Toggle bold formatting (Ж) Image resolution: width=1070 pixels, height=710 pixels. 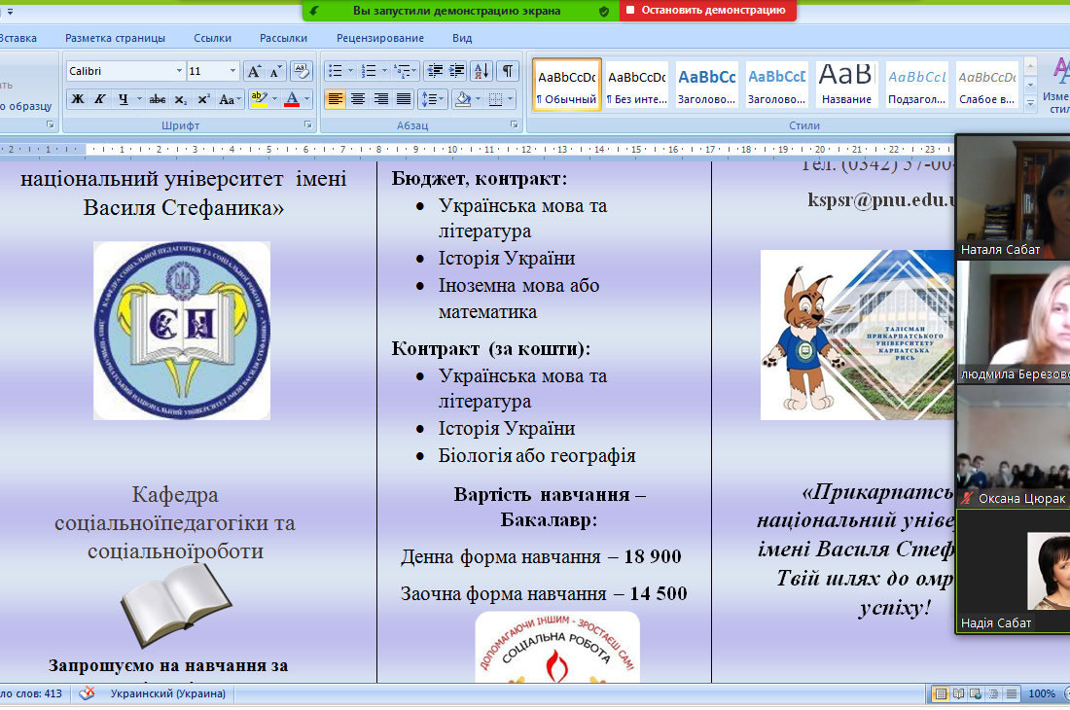coord(78,99)
